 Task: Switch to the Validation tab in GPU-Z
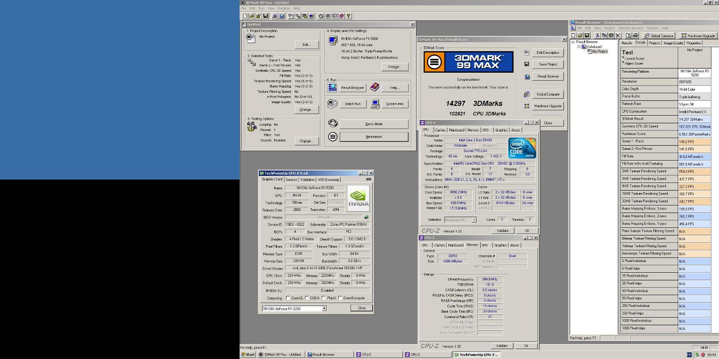(307, 179)
